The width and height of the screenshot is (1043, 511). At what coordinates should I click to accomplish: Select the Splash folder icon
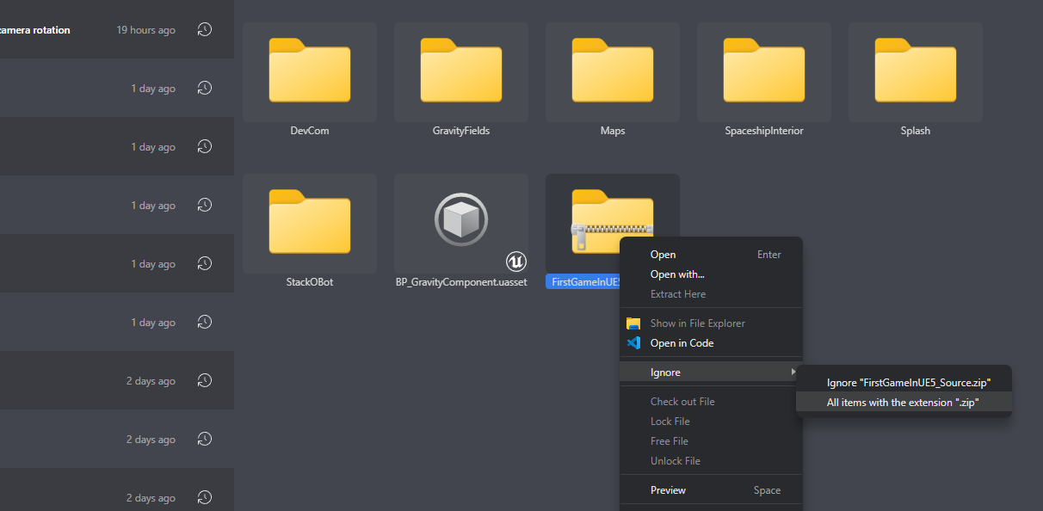(916, 72)
